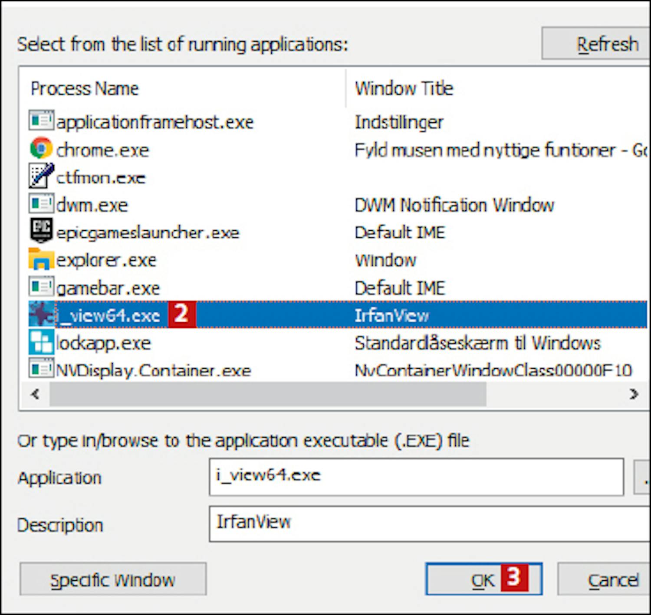Viewport: 651px width, 615px height.
Task: Confirm selection with the OK button
Action: point(483,579)
